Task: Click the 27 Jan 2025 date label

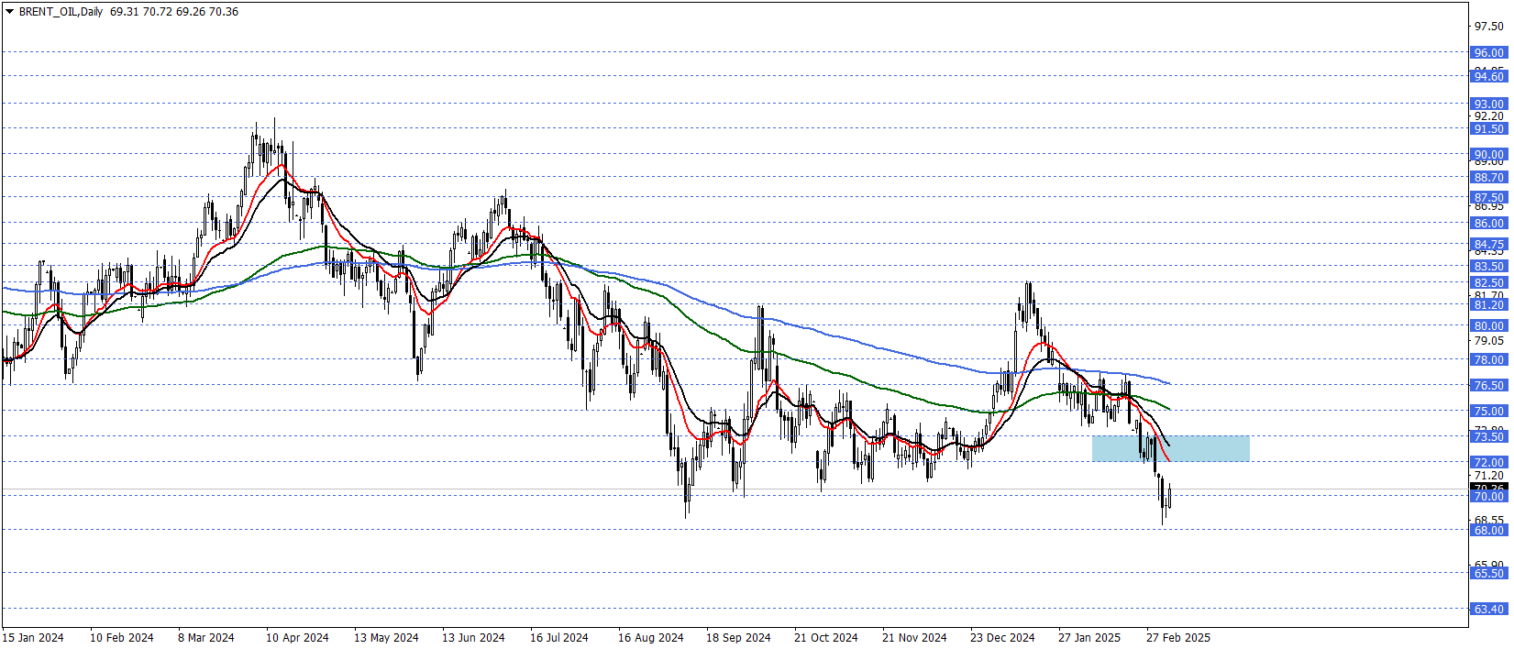Action: click(x=1089, y=638)
